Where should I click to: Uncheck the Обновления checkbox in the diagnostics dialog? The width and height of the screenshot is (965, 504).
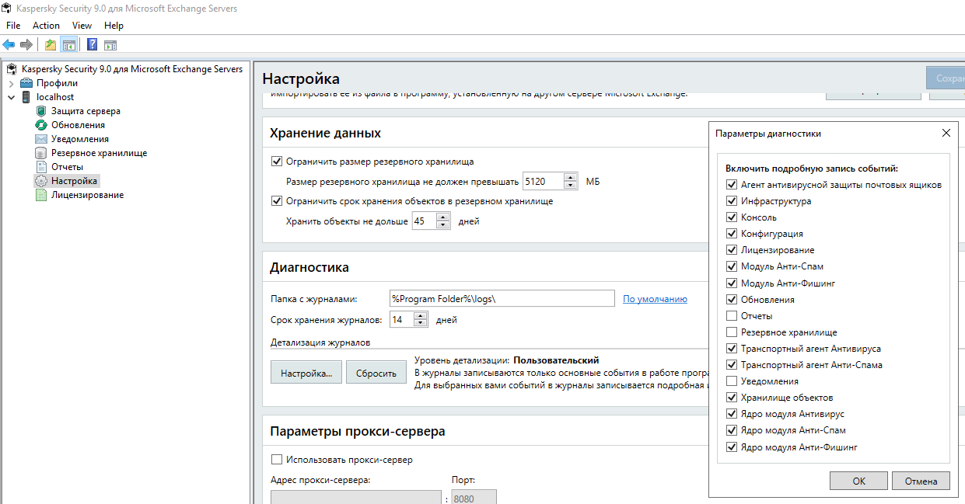[732, 300]
